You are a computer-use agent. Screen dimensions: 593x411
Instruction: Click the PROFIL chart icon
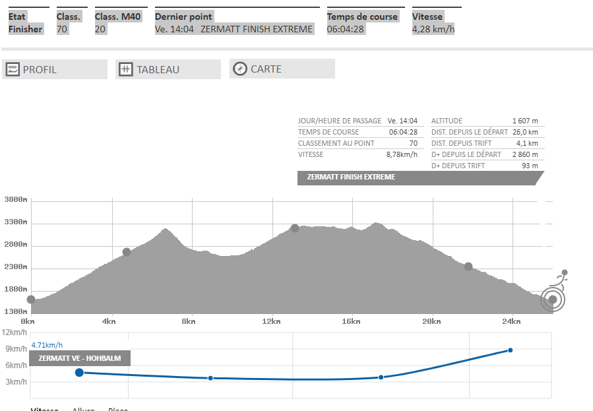13,69
